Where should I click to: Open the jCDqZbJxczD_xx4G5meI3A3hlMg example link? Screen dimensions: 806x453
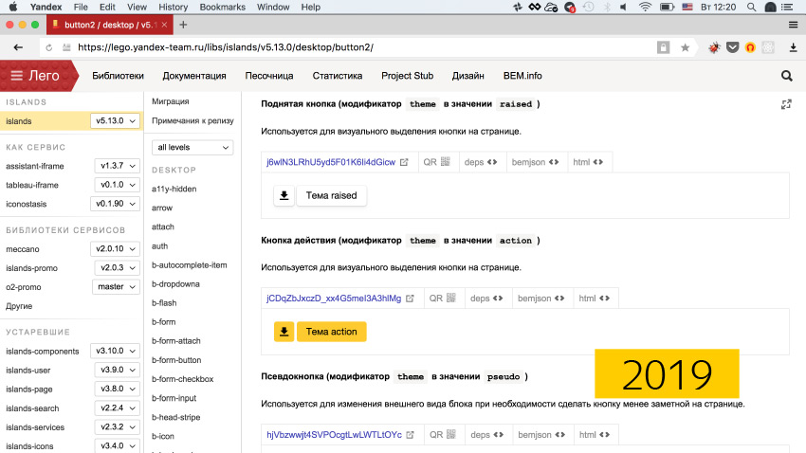coord(334,299)
